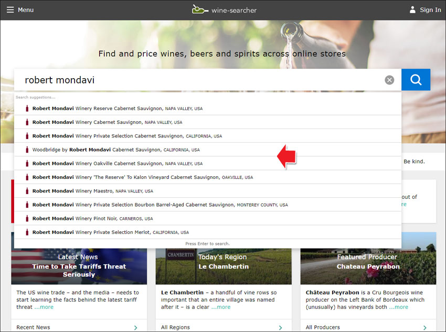Click 'Château Peyrabon' bold text in description
The width and height of the screenshot is (446, 332).
pos(333,293)
